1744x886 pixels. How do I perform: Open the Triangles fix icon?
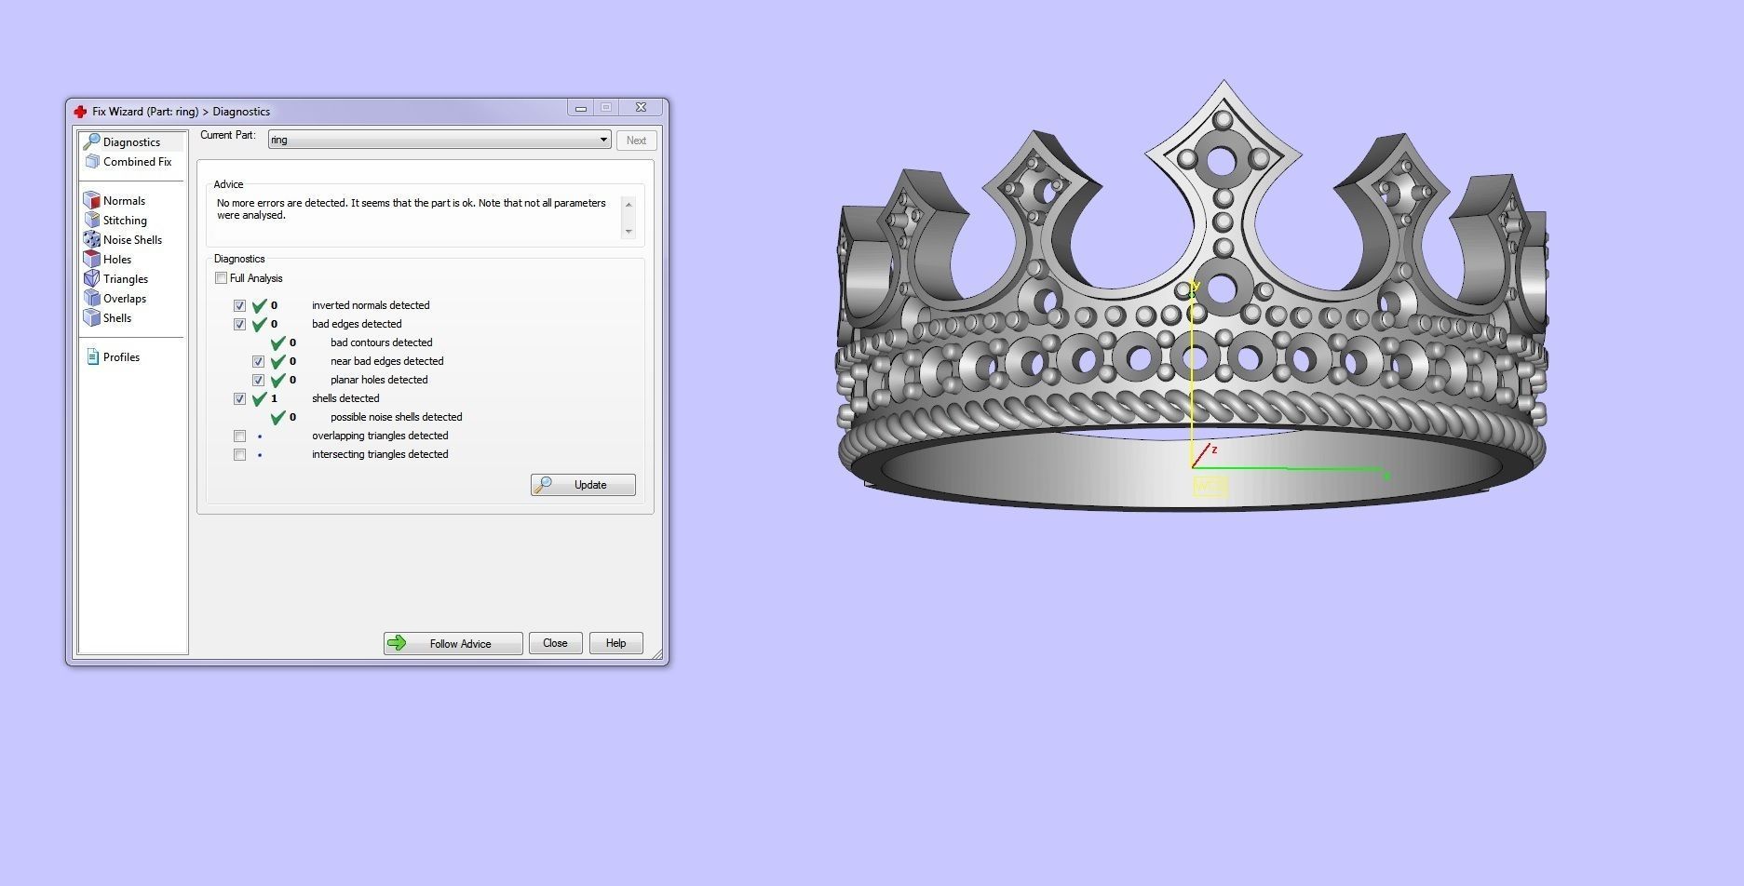[x=91, y=278]
